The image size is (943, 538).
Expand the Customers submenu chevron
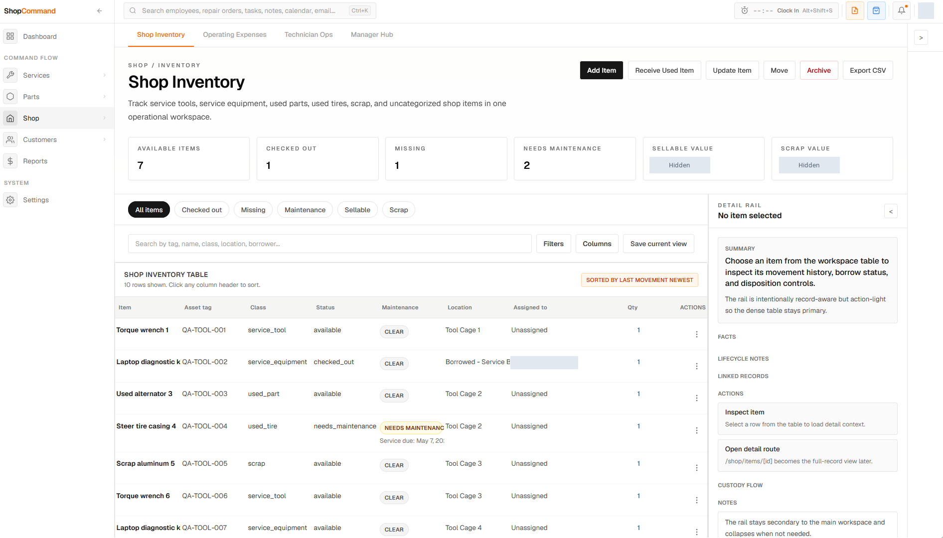(104, 139)
